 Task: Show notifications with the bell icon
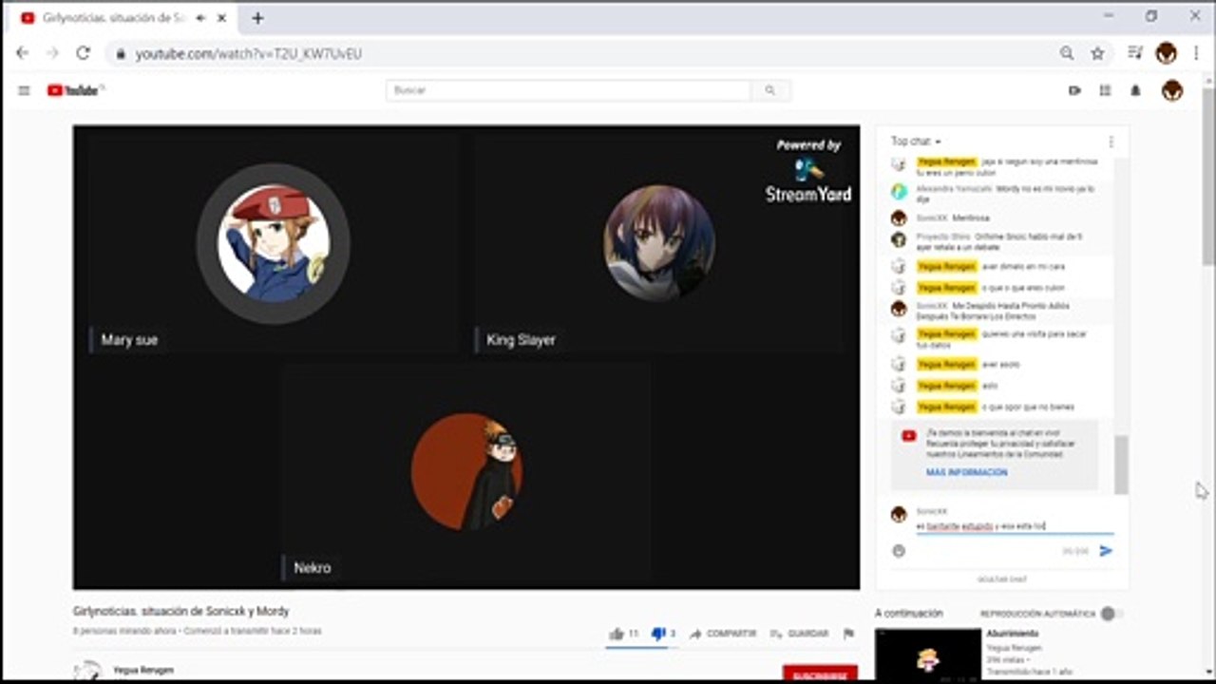pyautogui.click(x=1135, y=90)
